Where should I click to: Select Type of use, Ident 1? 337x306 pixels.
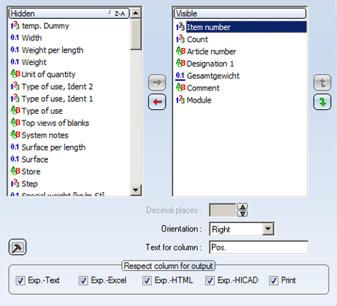57,99
